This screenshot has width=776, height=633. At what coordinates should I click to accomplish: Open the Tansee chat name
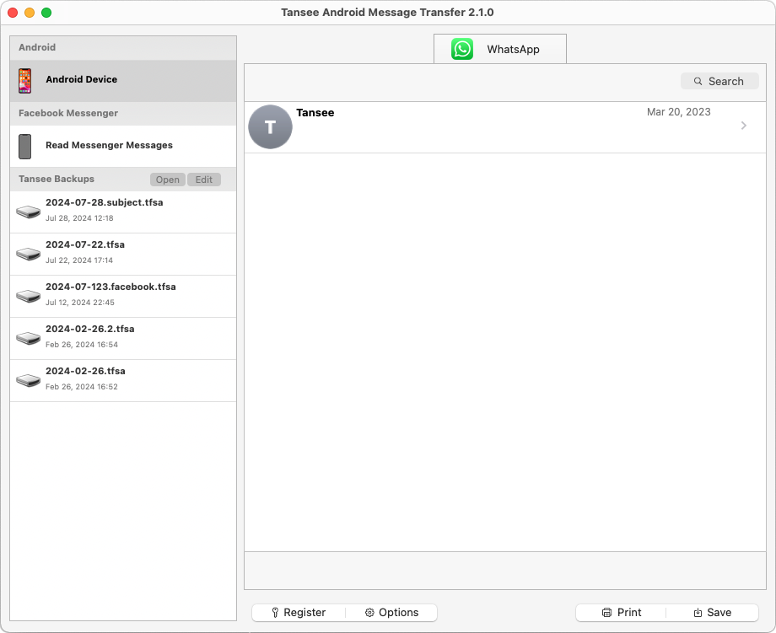(315, 113)
